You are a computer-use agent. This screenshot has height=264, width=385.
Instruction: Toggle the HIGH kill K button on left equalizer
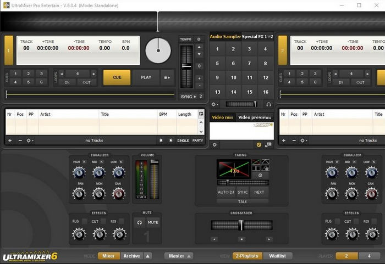pyautogui.click(x=84, y=162)
